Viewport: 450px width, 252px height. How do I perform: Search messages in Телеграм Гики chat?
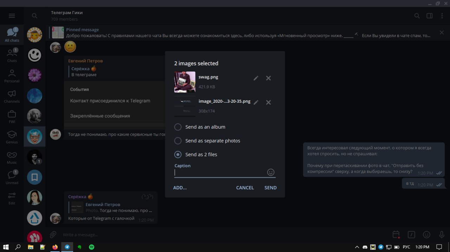click(x=417, y=16)
